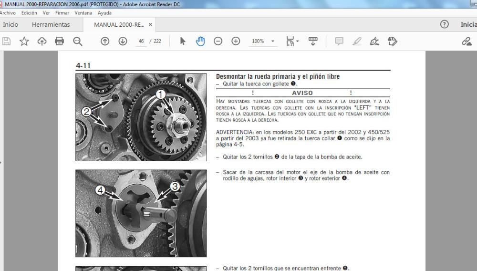This screenshot has width=477, height=271.
Task: Switch to the Inicio tab
Action: tap(10, 25)
